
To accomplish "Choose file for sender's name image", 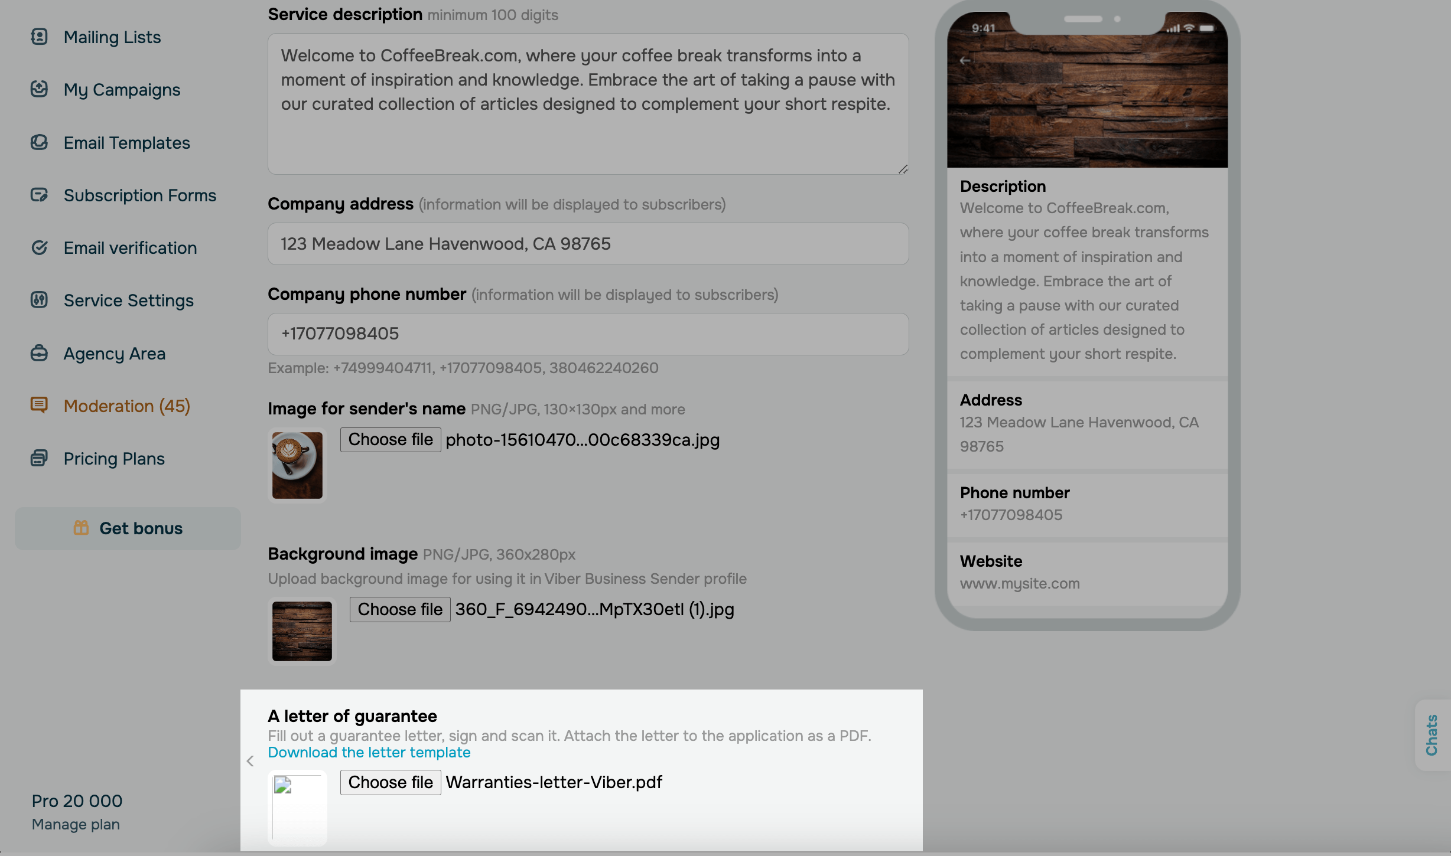I will click(x=390, y=440).
